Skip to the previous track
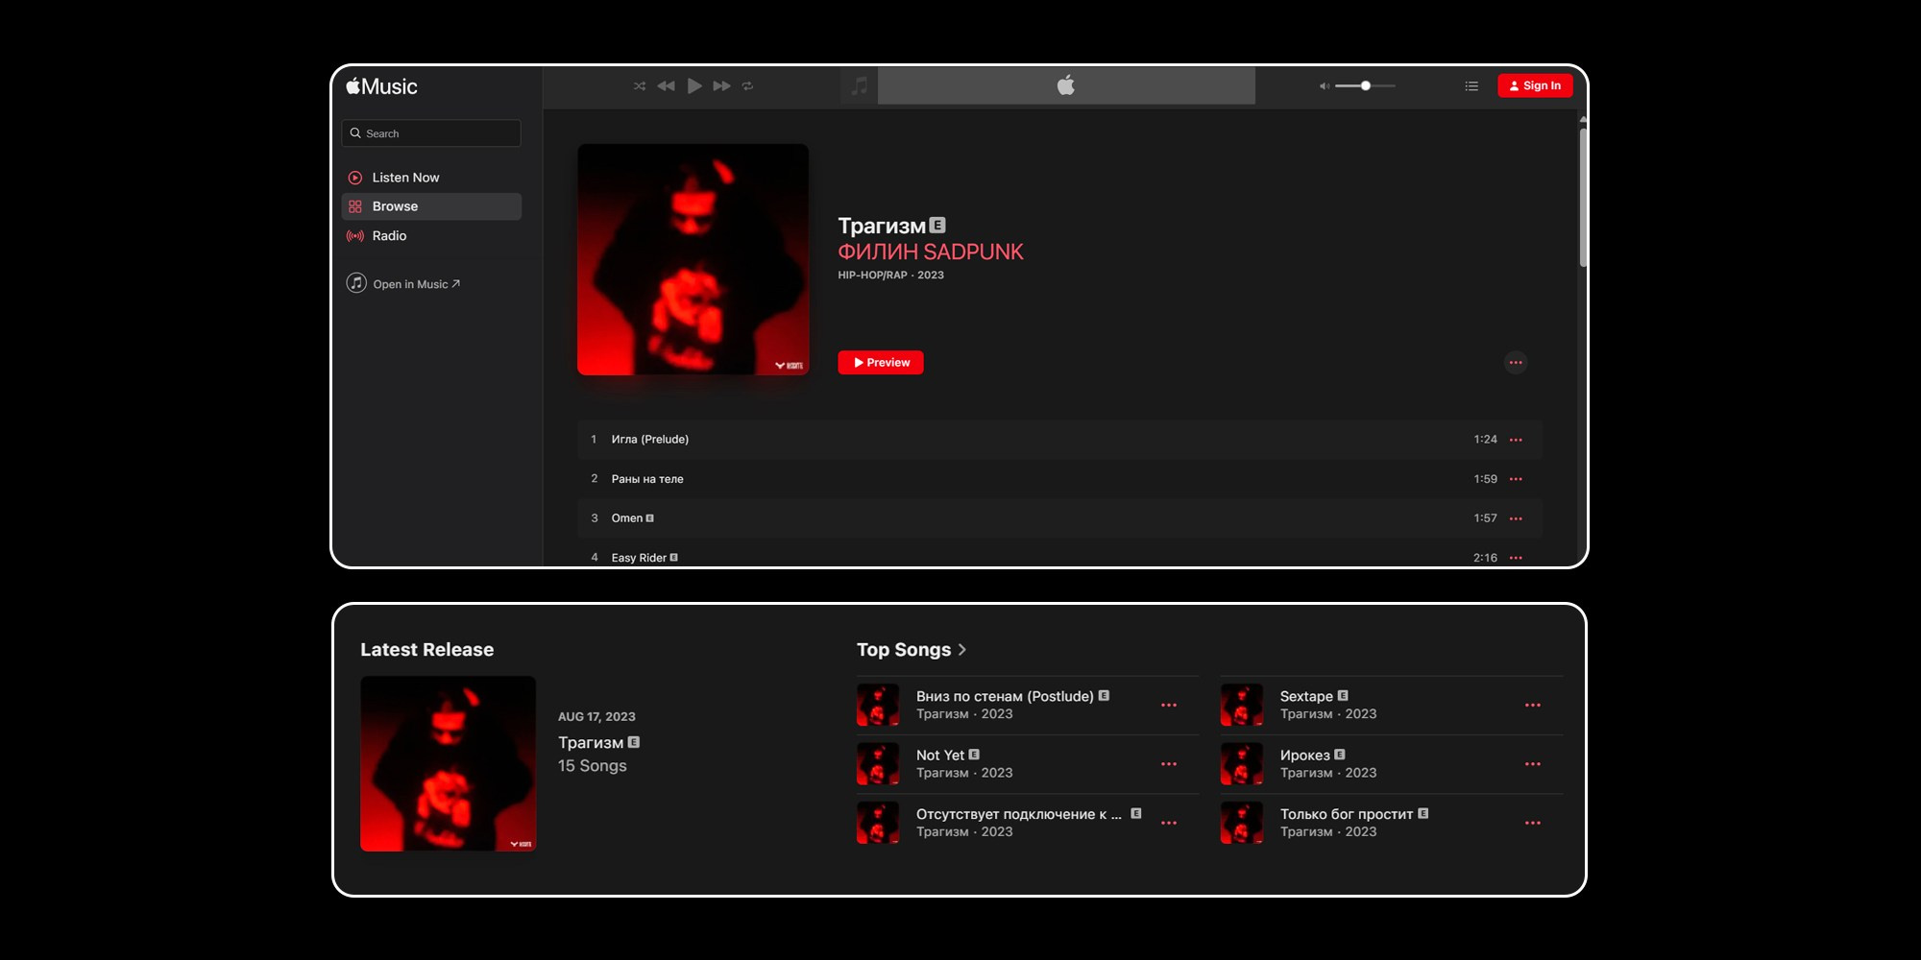This screenshot has height=960, width=1921. tap(666, 86)
